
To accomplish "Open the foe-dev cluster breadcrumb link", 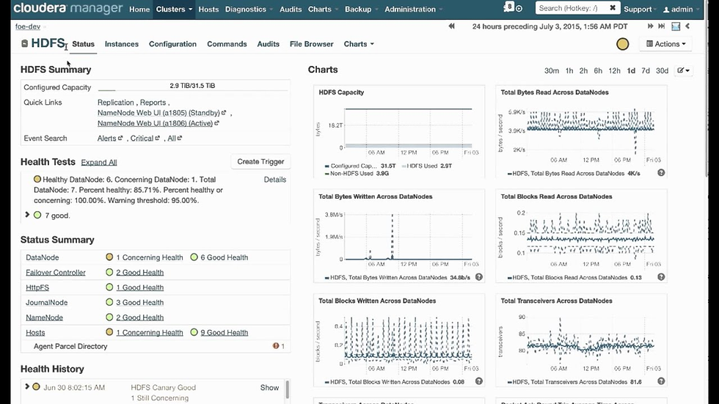I will tap(28, 26).
